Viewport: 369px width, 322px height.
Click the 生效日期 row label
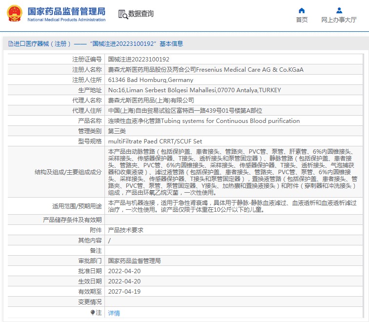coord(90,282)
